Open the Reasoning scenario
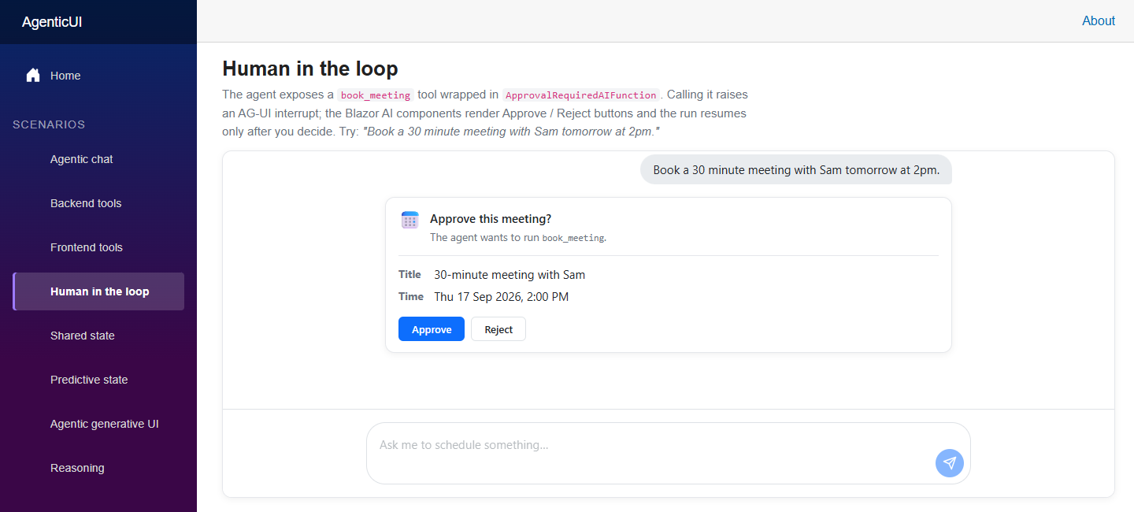The width and height of the screenshot is (1134, 512). pyautogui.click(x=98, y=468)
